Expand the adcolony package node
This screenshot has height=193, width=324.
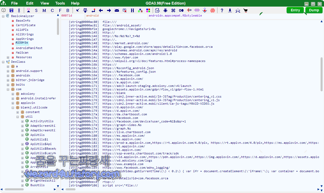(x=13, y=94)
